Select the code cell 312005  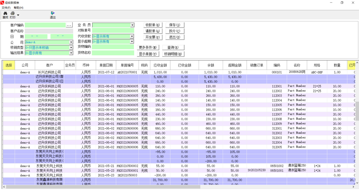[277, 147]
